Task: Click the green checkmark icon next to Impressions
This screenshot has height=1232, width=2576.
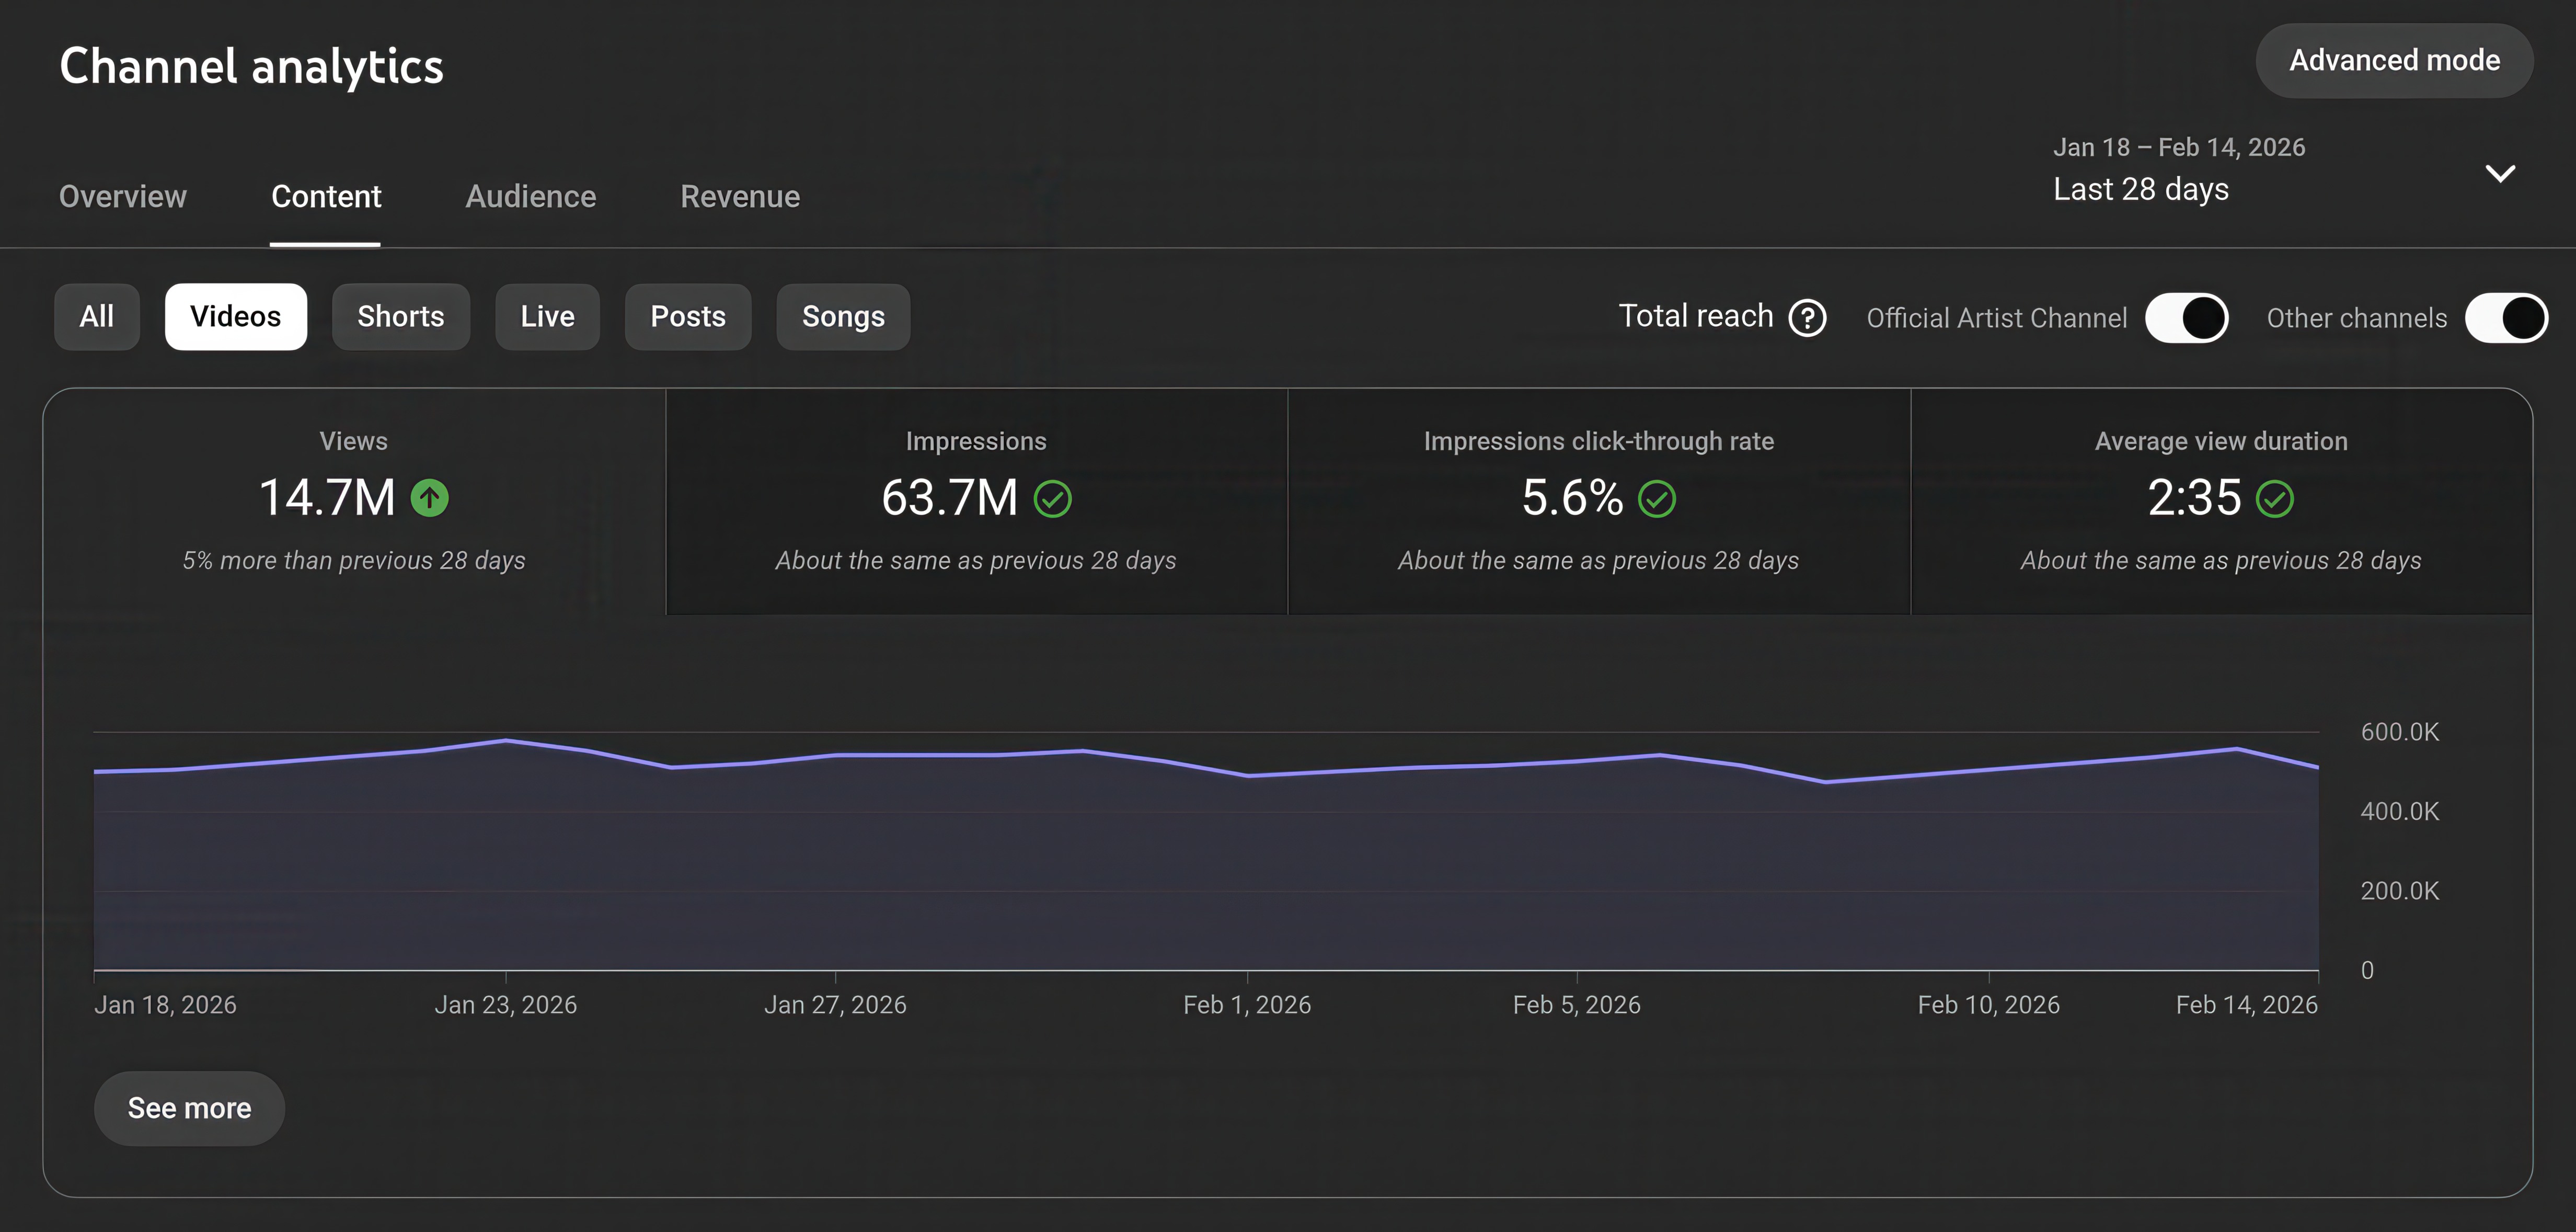Action: [1052, 498]
